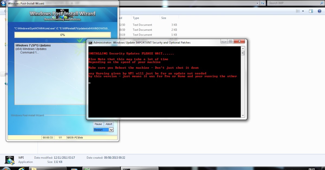Sort files by the Size column header
This screenshot has height=170, width=325.
tap(163, 18)
